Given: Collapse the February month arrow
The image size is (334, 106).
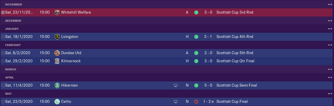Looking at the screenshot, I should click(330, 45).
